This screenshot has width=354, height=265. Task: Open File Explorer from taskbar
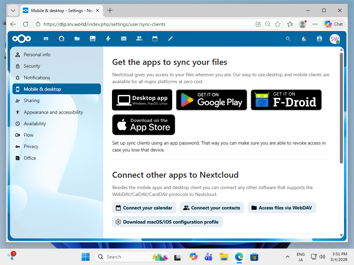(x=224, y=257)
